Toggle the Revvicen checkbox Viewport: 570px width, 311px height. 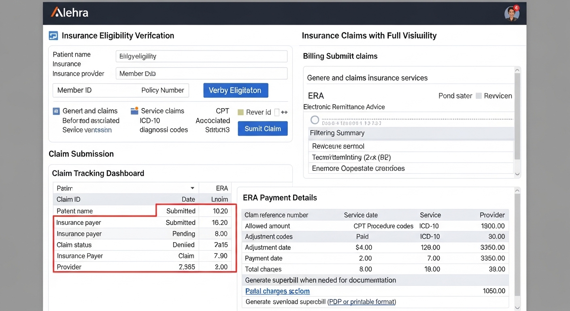coord(479,96)
